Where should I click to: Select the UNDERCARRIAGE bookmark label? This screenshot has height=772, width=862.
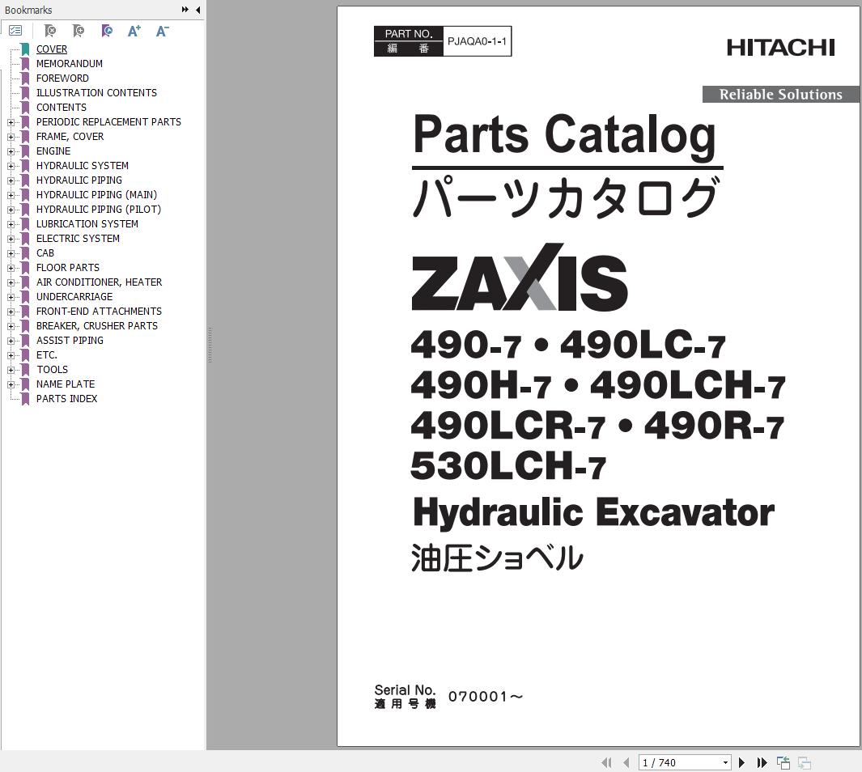pyautogui.click(x=74, y=297)
